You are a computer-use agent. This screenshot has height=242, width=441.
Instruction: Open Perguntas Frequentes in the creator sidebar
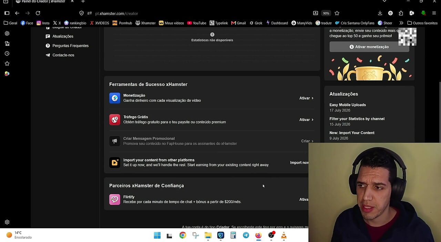67,46
